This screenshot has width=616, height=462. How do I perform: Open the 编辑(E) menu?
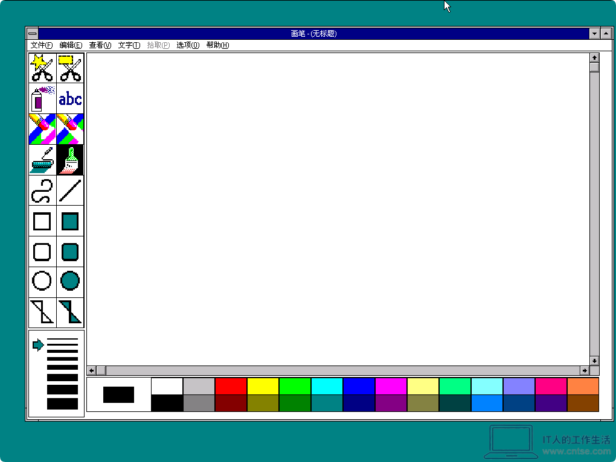(x=71, y=45)
